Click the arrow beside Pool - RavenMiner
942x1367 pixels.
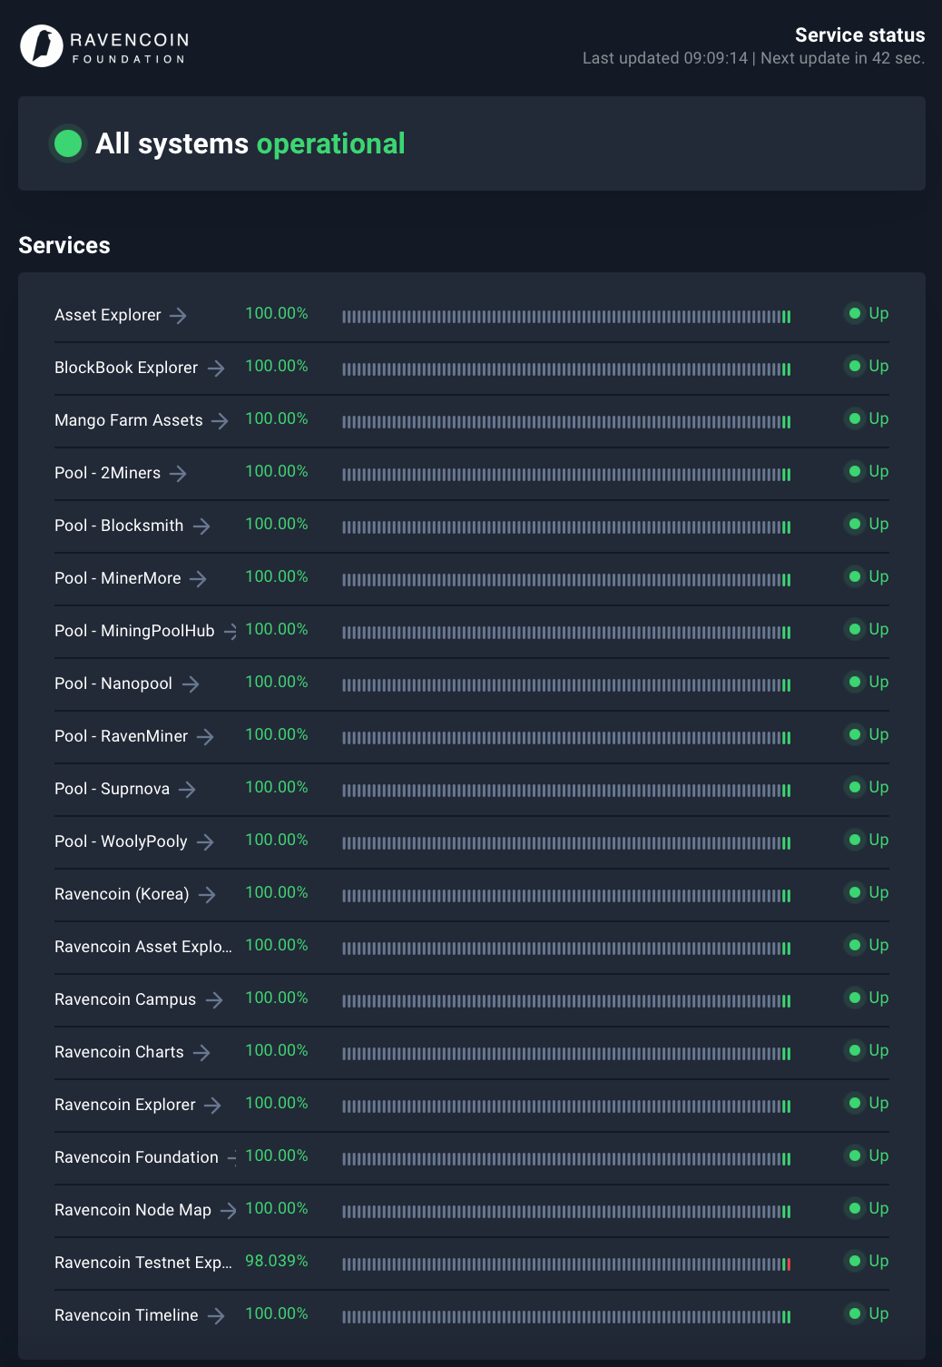point(206,737)
